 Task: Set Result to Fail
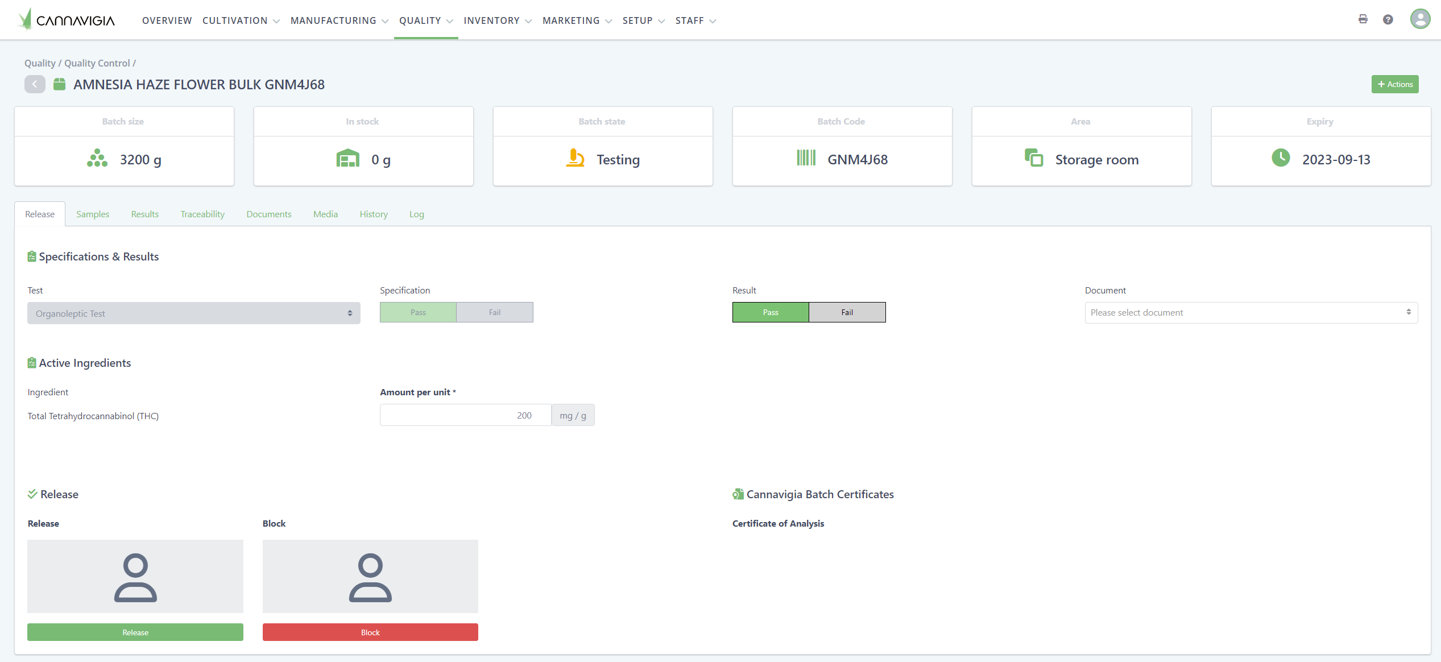[847, 312]
